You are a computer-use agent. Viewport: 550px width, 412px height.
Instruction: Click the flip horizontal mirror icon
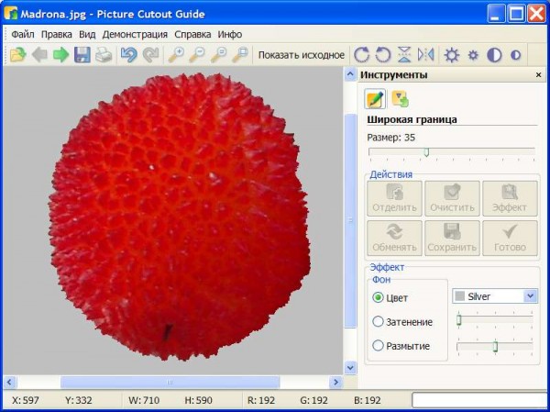point(426,55)
